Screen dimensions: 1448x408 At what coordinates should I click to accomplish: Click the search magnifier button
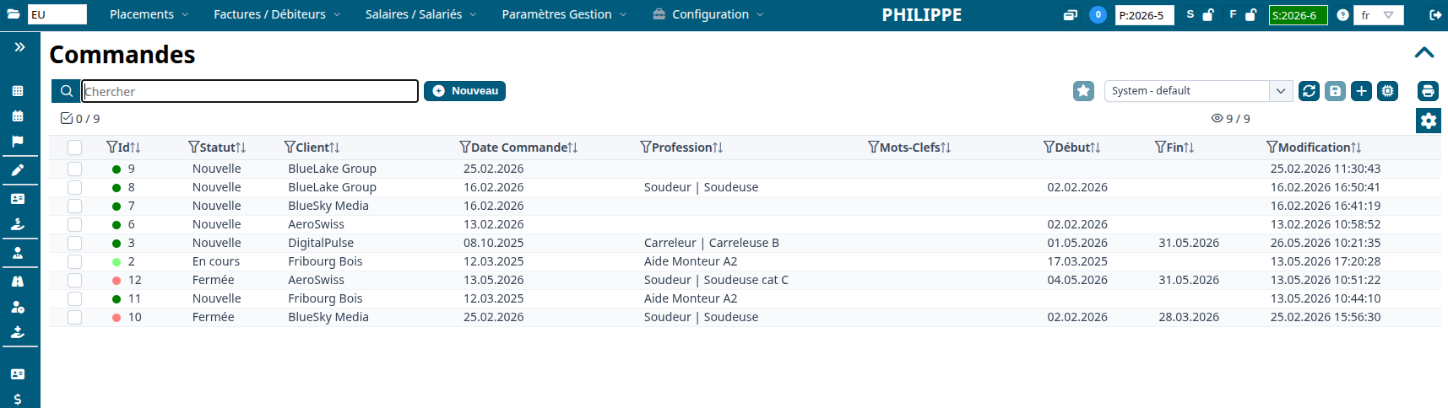[x=66, y=91]
